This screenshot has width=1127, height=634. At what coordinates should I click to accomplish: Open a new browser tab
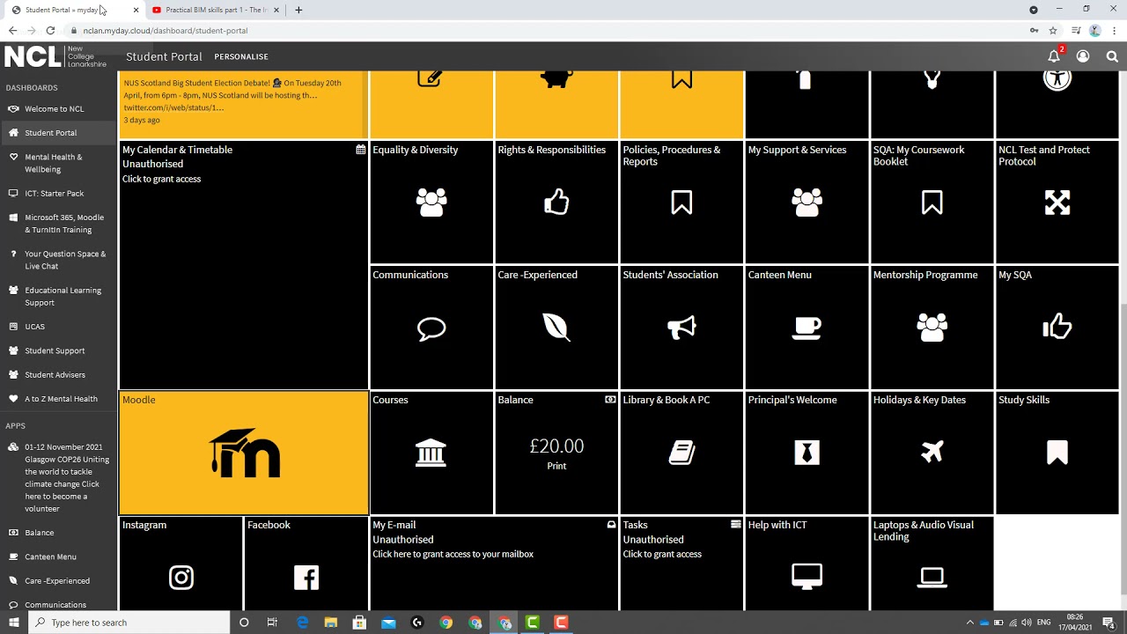(298, 10)
